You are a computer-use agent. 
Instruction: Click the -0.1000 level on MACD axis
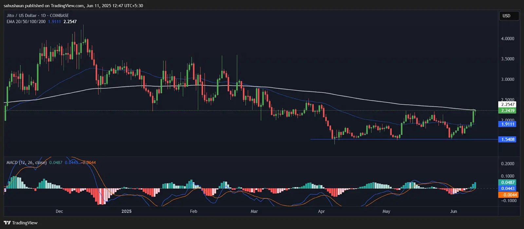pyautogui.click(x=508, y=201)
